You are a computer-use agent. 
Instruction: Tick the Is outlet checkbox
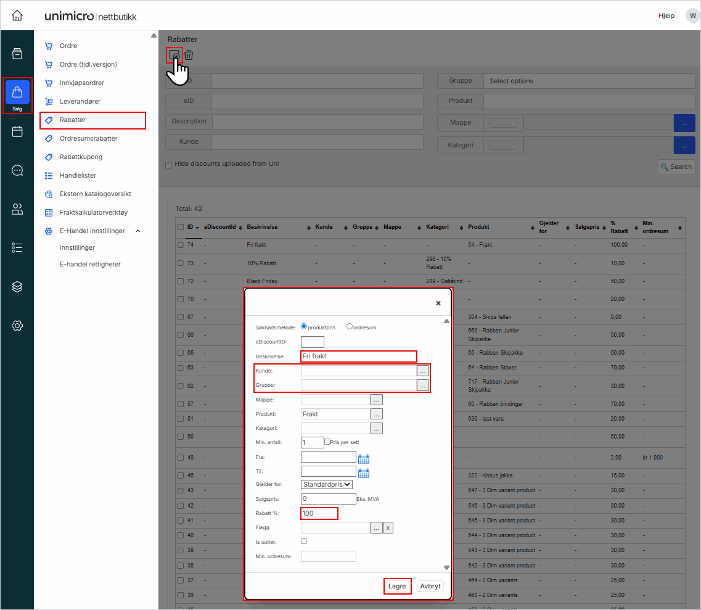pos(303,541)
